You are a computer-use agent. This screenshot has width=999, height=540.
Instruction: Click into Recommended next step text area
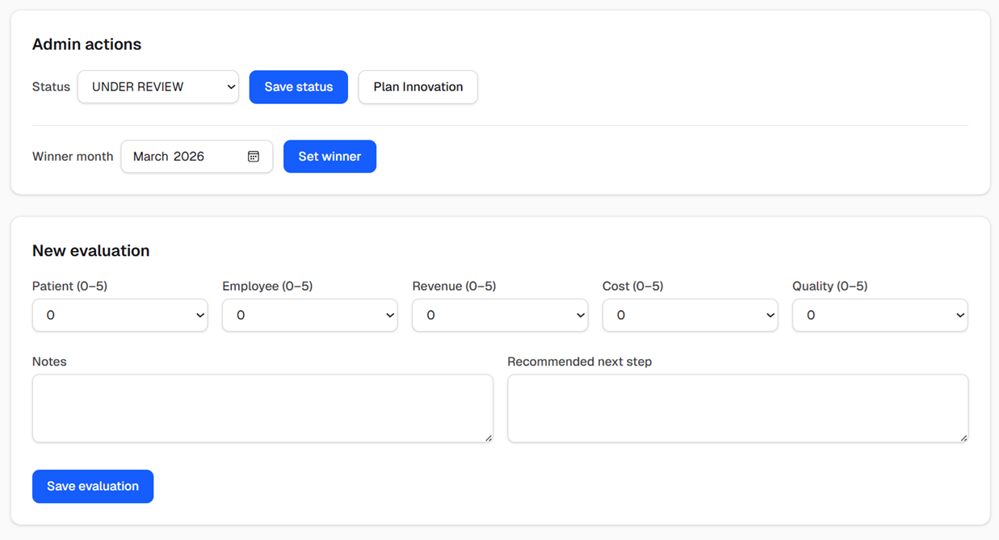pos(737,408)
